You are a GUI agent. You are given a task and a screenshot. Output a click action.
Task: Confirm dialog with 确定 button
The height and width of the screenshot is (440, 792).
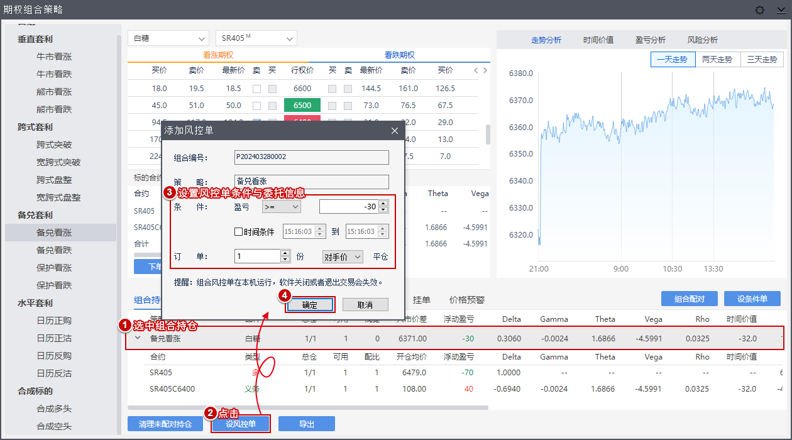(310, 305)
